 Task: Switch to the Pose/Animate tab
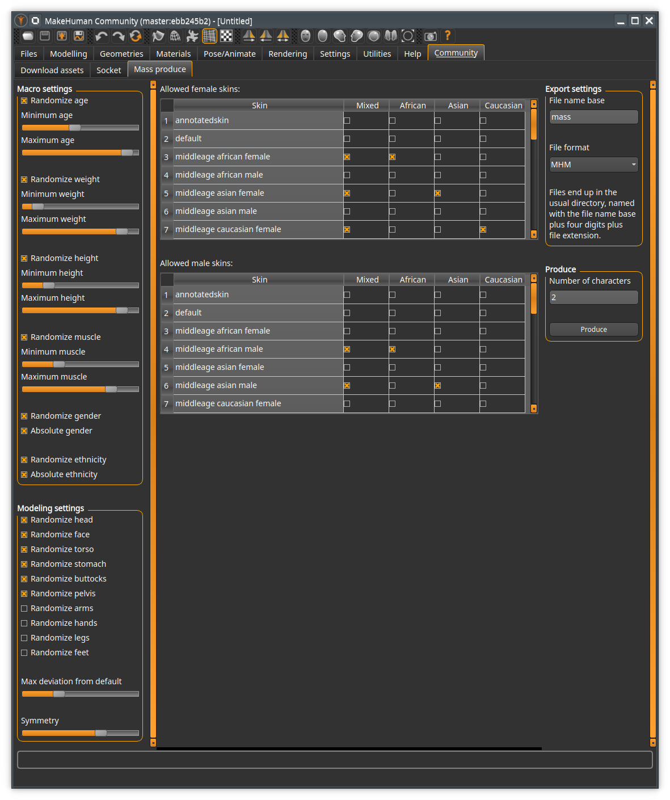(230, 54)
